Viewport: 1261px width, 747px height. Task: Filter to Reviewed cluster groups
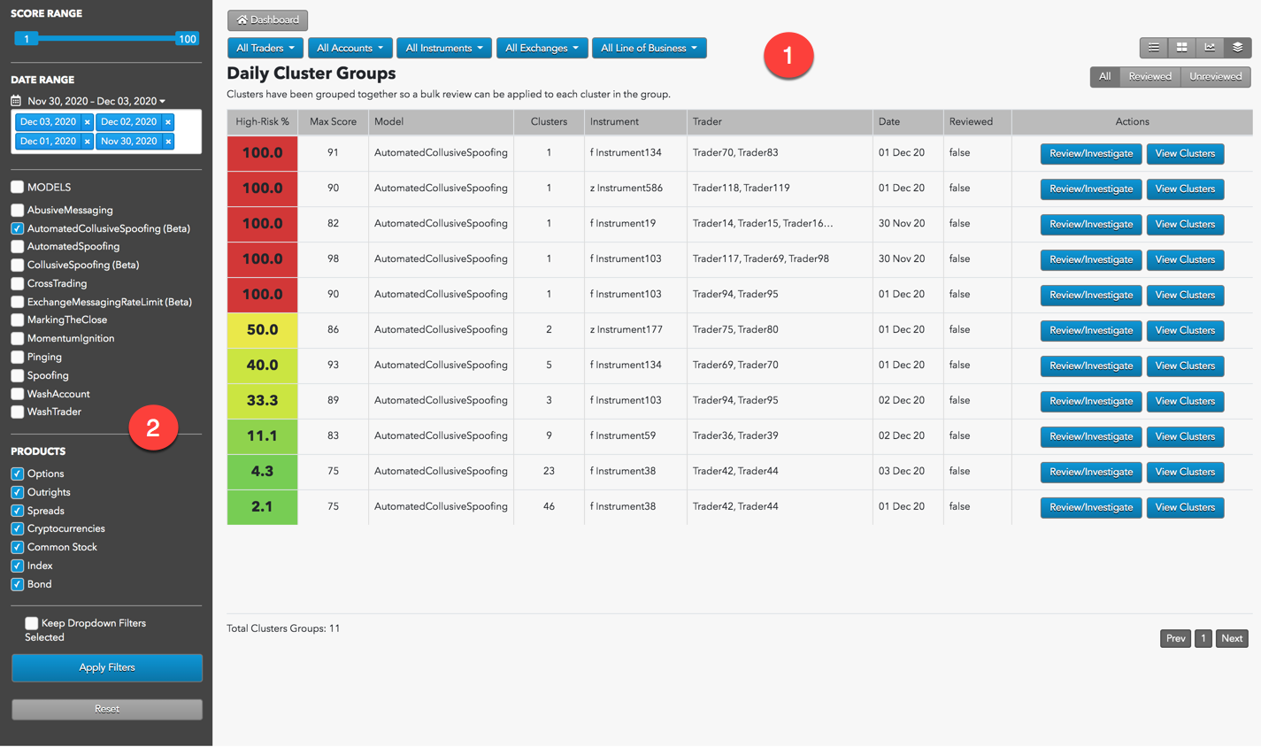point(1150,77)
